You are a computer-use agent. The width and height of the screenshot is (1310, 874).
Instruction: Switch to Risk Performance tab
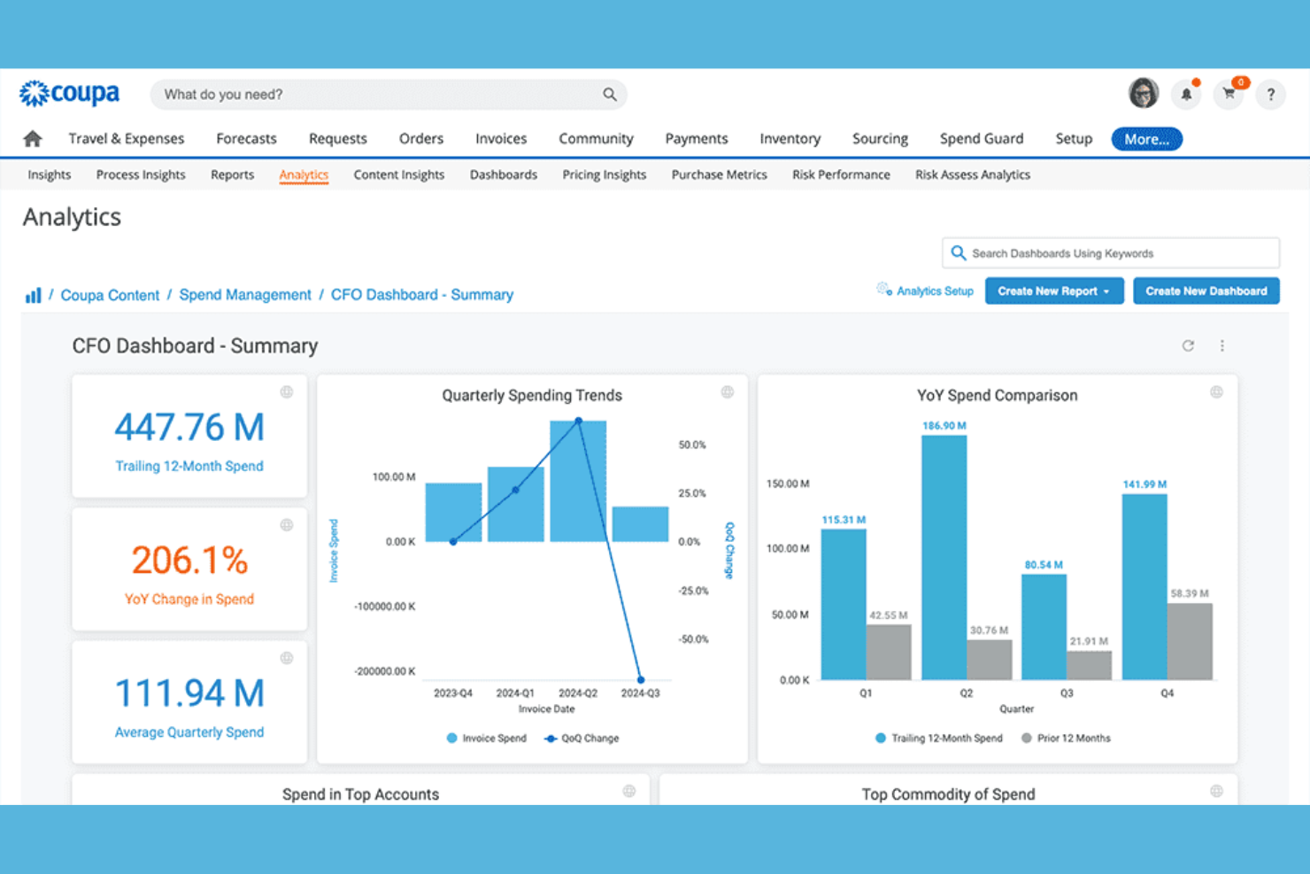tap(841, 174)
